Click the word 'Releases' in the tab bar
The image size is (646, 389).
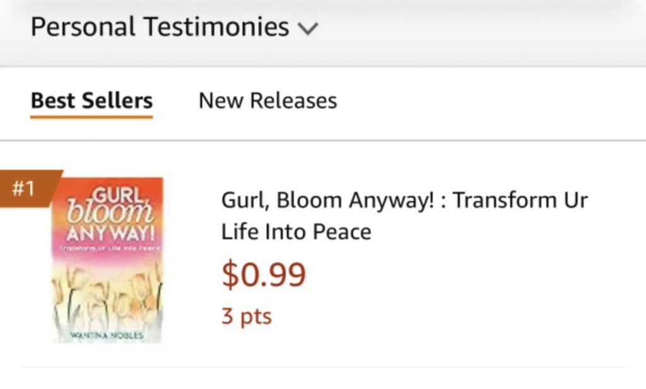[x=293, y=101]
